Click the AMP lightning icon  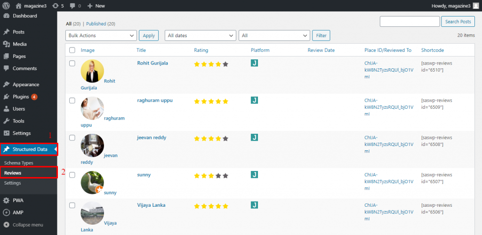point(6,212)
